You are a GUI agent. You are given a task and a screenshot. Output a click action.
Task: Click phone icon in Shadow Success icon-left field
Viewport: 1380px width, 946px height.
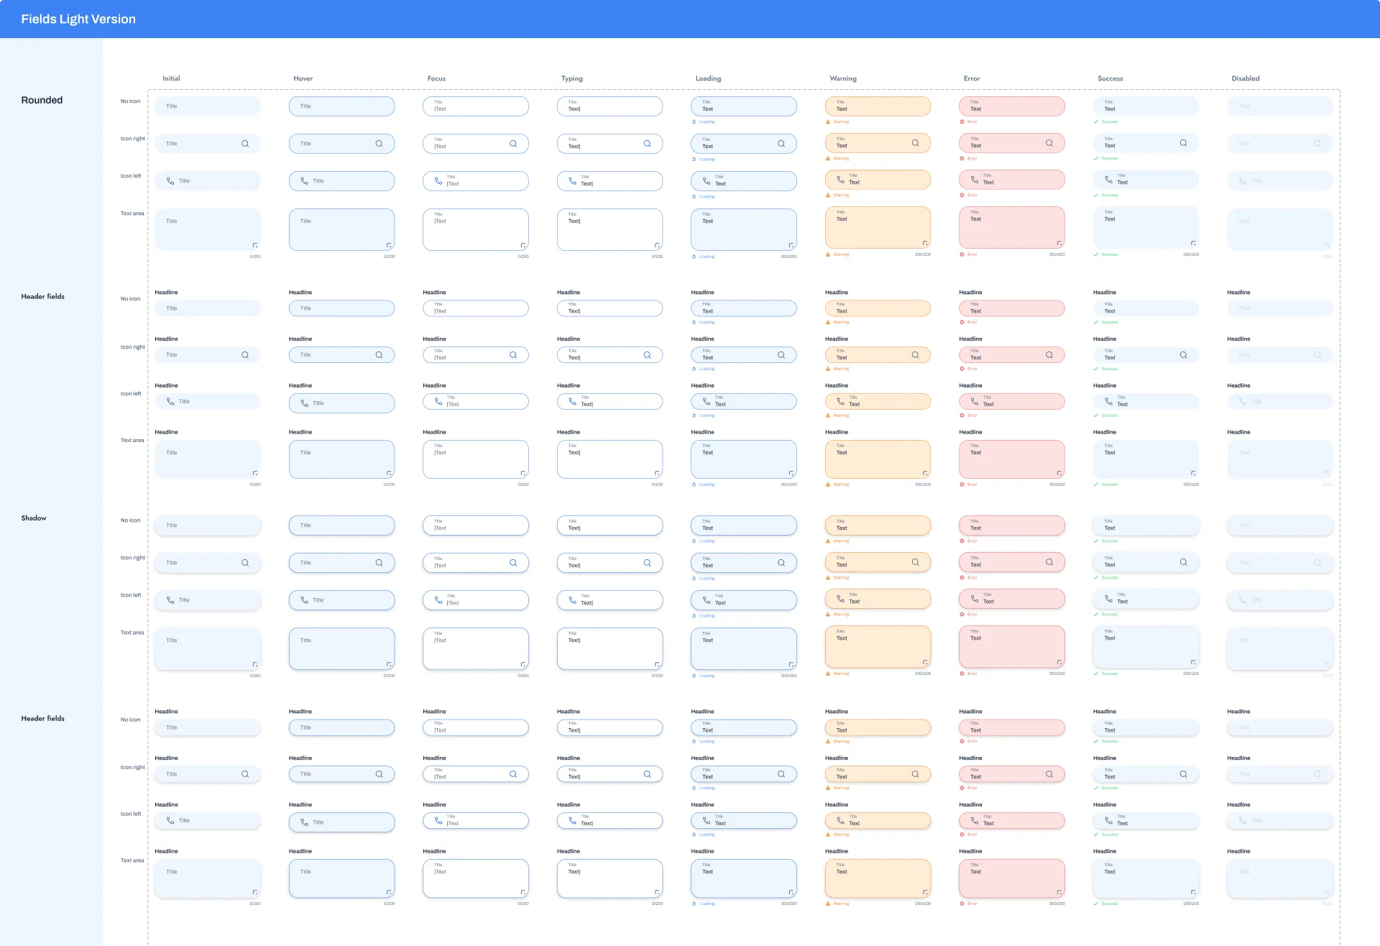point(1108,598)
